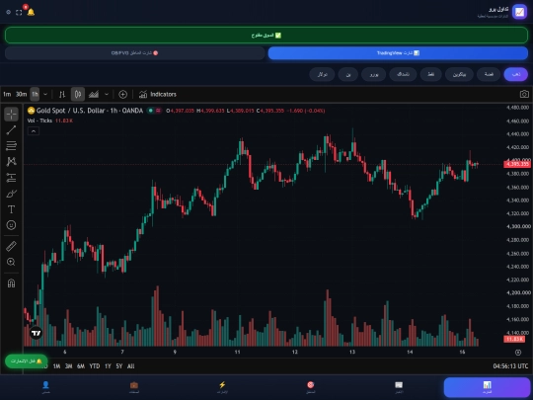Collapse the indicator legend chevron
This screenshot has height=400, width=533.
click(x=34, y=131)
